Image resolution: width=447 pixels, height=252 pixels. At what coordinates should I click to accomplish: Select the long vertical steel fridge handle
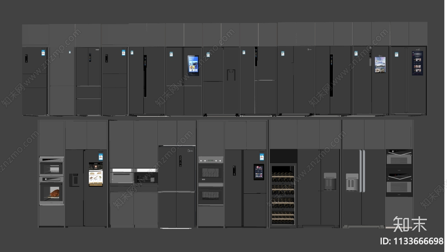pyautogui.click(x=362, y=171)
